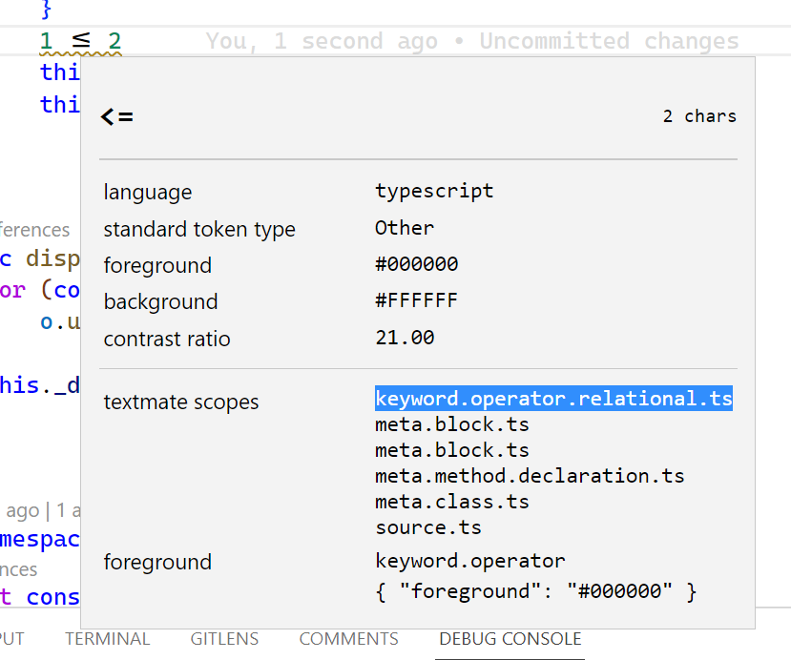This screenshot has width=791, height=660.
Task: Click the source.ts scope entry
Action: click(x=428, y=527)
